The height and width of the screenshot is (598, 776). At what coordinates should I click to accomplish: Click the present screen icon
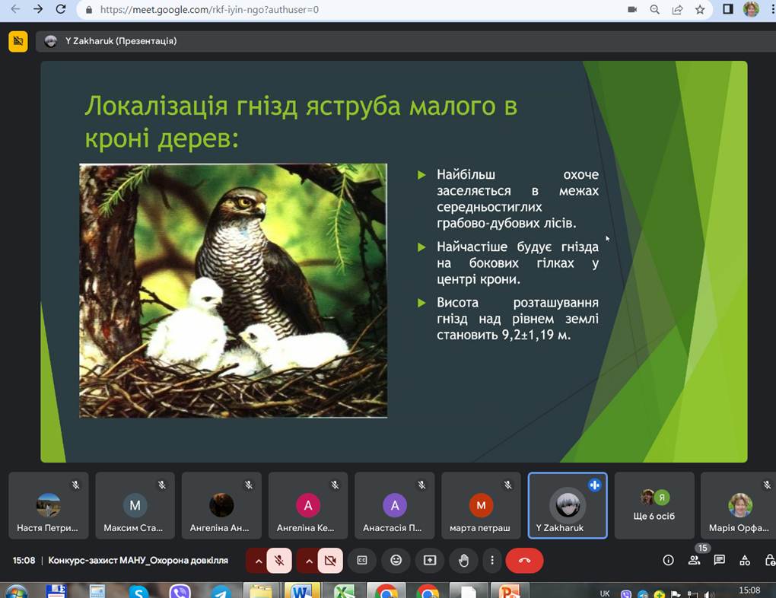tap(430, 560)
